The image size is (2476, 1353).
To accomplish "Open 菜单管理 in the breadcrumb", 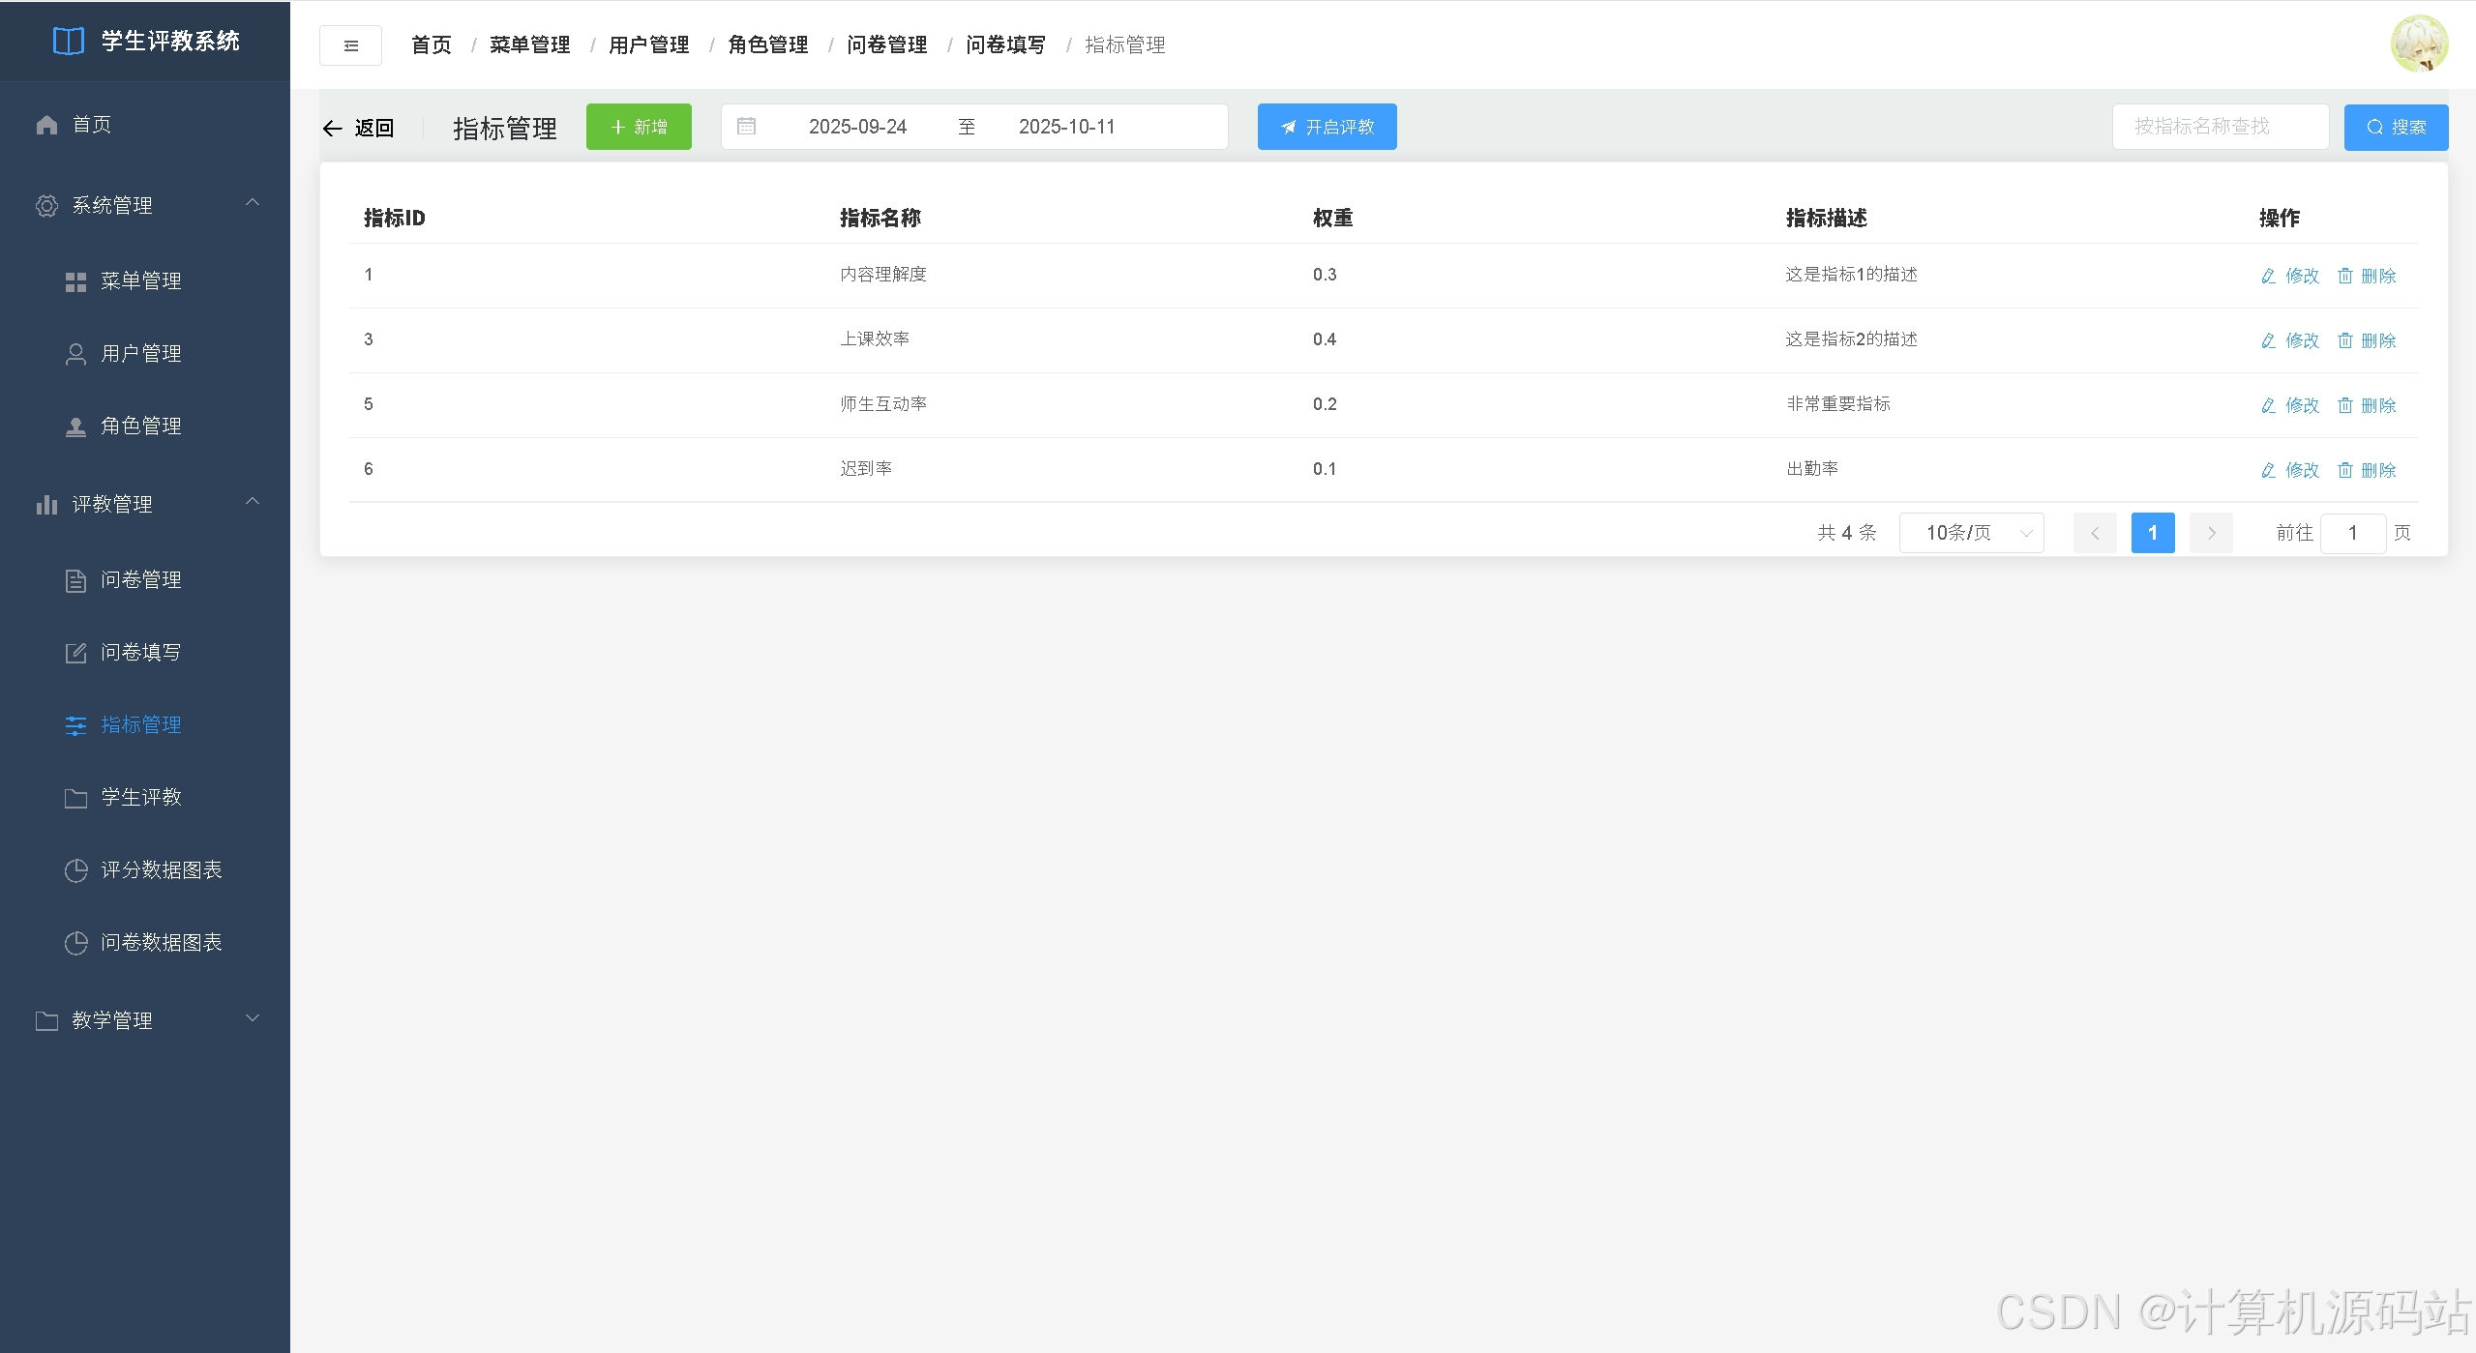I will [530, 45].
